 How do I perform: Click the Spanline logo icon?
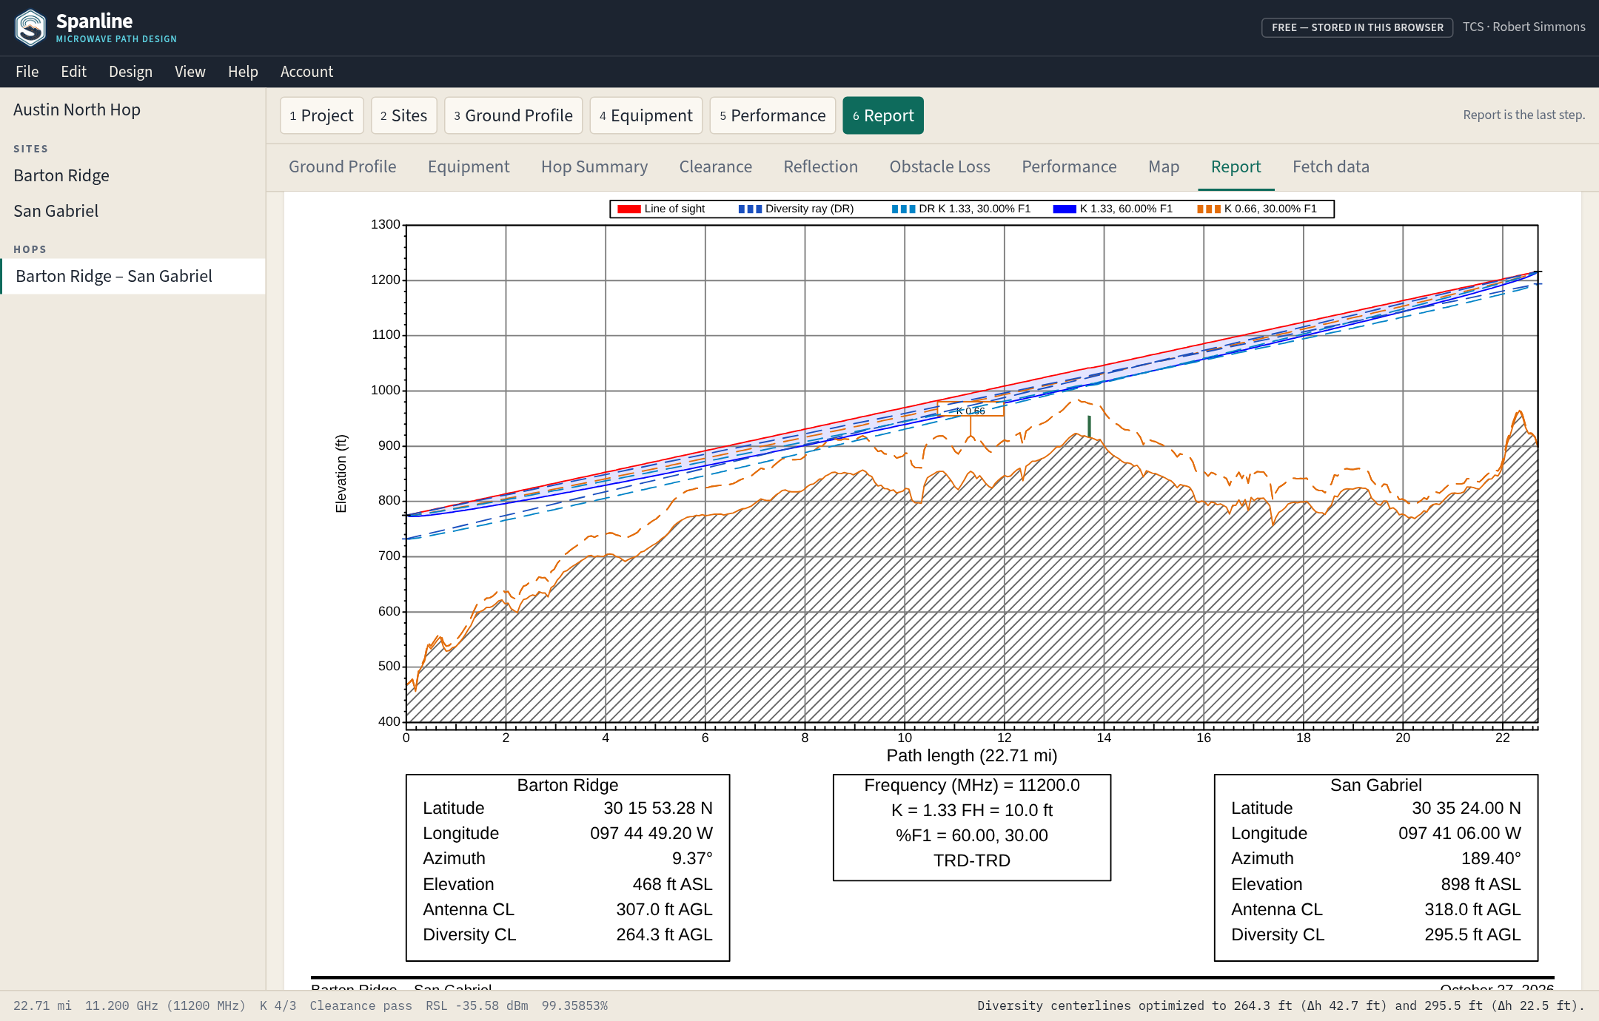click(30, 27)
